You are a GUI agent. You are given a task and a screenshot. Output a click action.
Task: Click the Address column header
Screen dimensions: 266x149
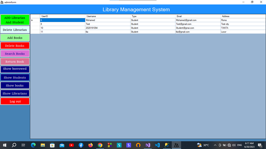(243, 16)
